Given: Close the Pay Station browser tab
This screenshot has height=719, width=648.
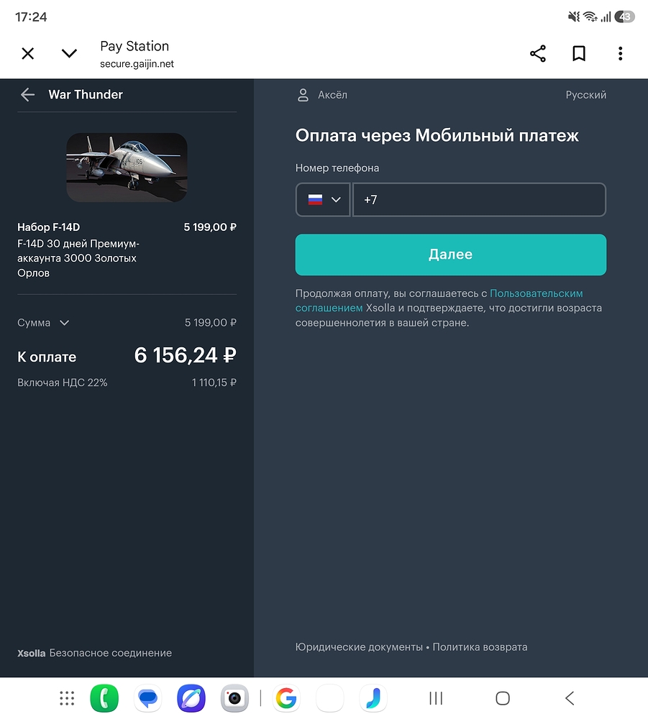Looking at the screenshot, I should (x=28, y=54).
